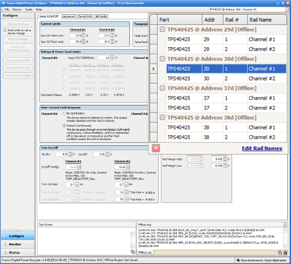Adjust Channel #1 Iout OC Fault Limit stepper
The width and height of the screenshot is (291, 264).
coord(84,42)
